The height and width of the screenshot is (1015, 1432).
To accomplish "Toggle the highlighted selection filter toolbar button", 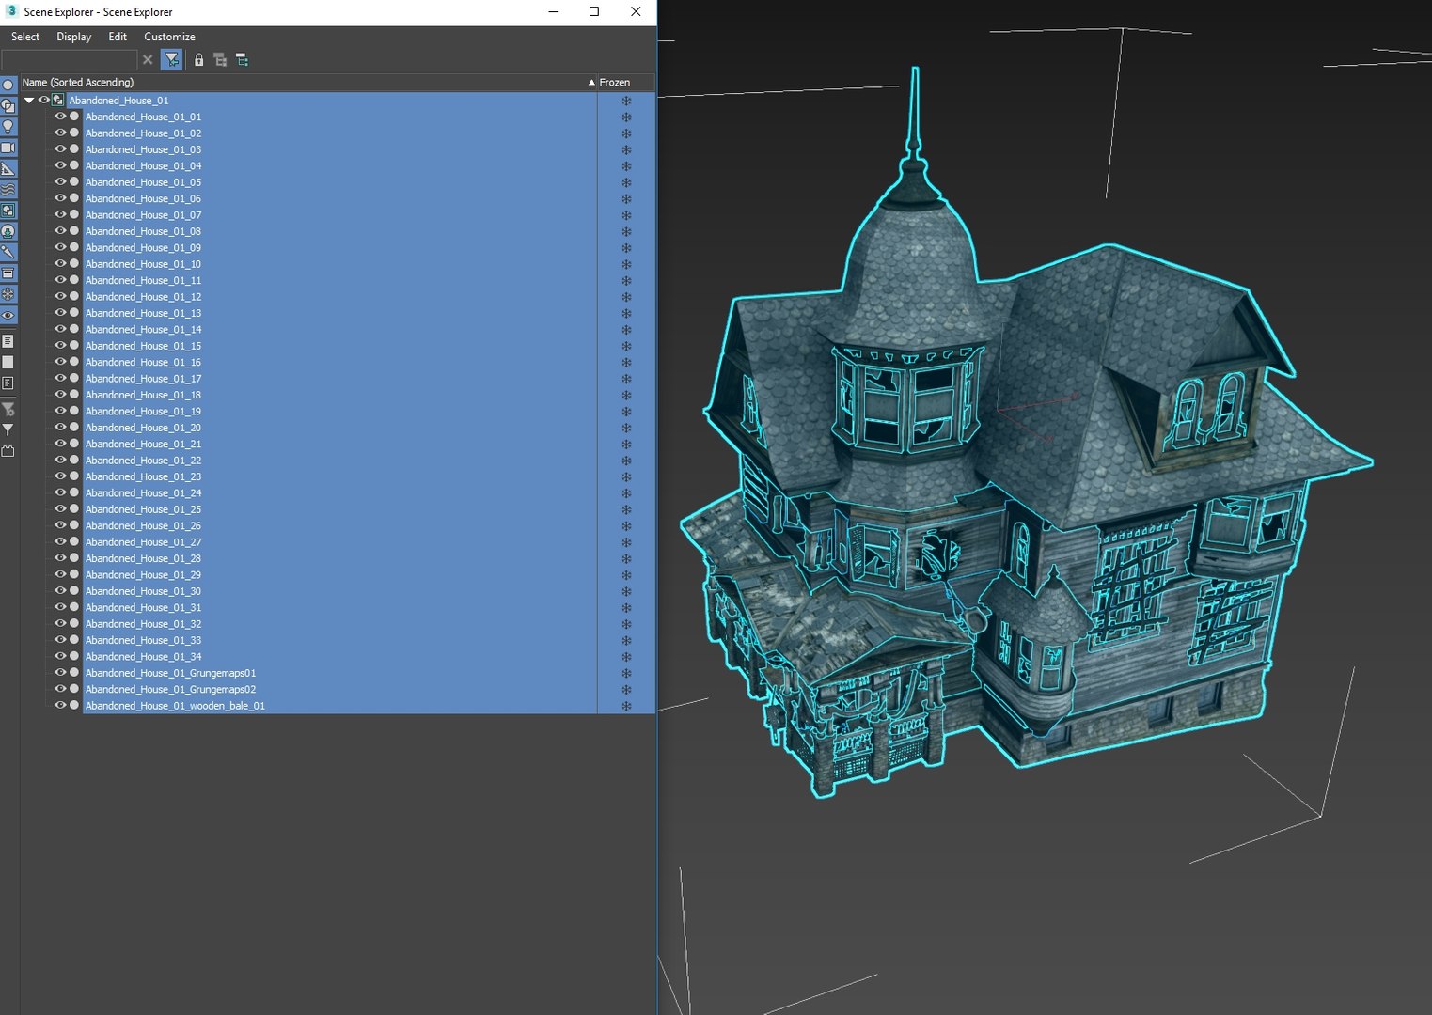I will 171,60.
